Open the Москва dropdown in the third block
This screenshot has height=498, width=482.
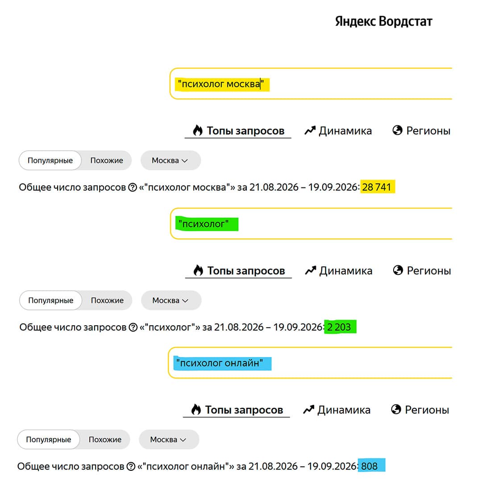(169, 440)
